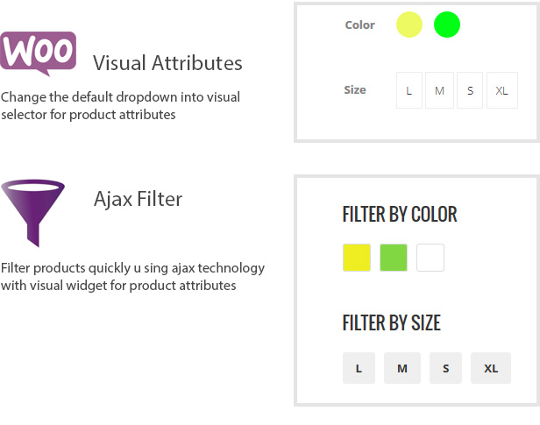
Task: Filter by size L gray button
Action: tap(359, 368)
